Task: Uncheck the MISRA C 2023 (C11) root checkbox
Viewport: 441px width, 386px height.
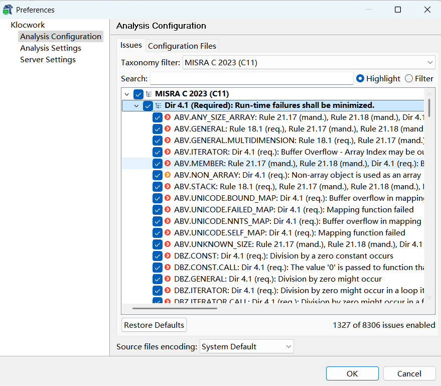Action: [138, 94]
